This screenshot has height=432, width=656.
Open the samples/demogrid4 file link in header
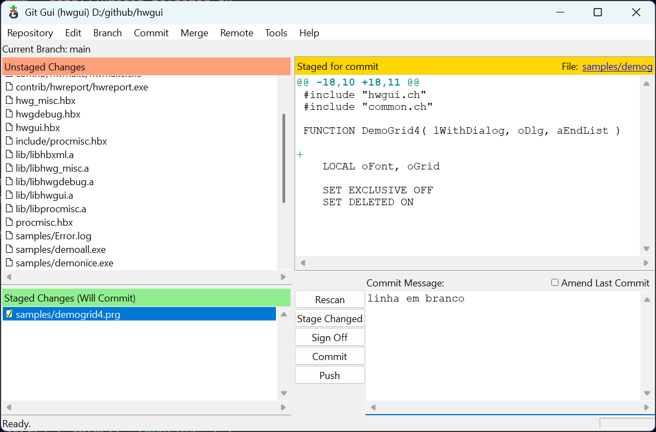(617, 67)
